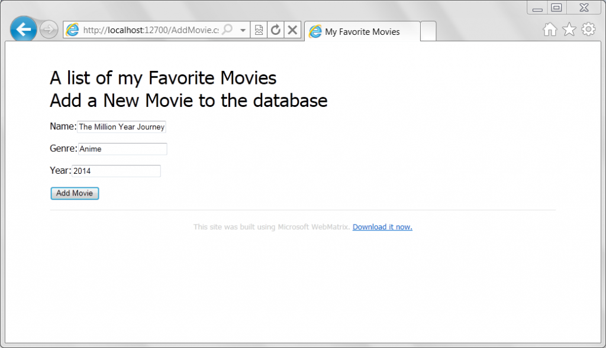The height and width of the screenshot is (348, 606).
Task: Click the search magnifier in address bar
Action: 228,30
